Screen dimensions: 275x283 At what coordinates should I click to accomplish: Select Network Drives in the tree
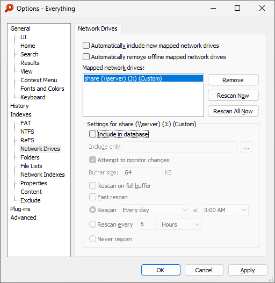point(40,149)
